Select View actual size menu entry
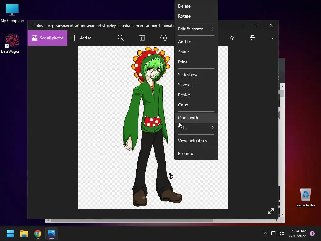This screenshot has width=321, height=241. click(196, 141)
